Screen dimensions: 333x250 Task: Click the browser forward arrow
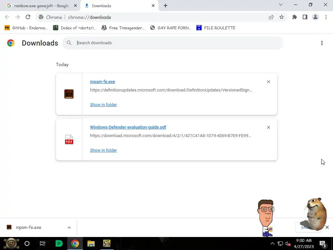18,17
